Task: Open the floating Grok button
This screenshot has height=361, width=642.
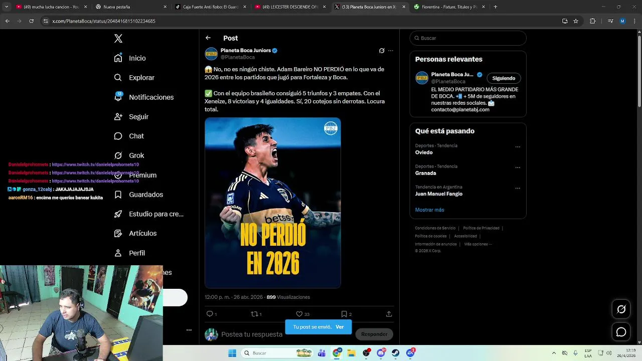Action: 621,309
